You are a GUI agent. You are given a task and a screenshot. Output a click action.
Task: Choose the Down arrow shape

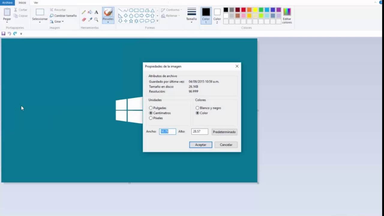pos(120,21)
